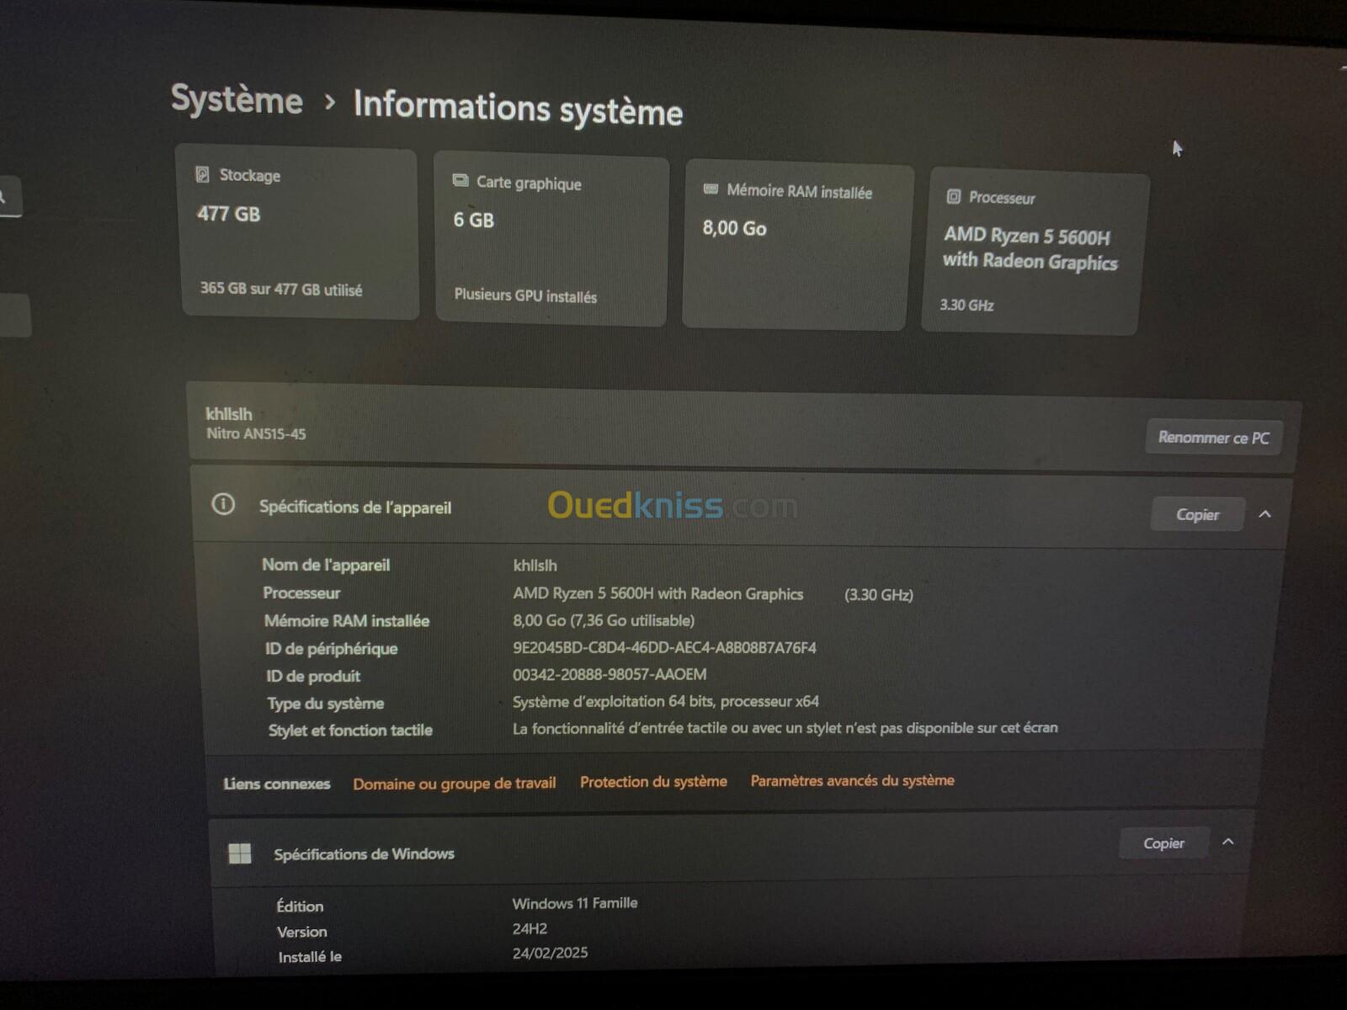Click the 8,00 Go (7,36 Go utilisable) value
1347x1010 pixels.
tap(604, 620)
